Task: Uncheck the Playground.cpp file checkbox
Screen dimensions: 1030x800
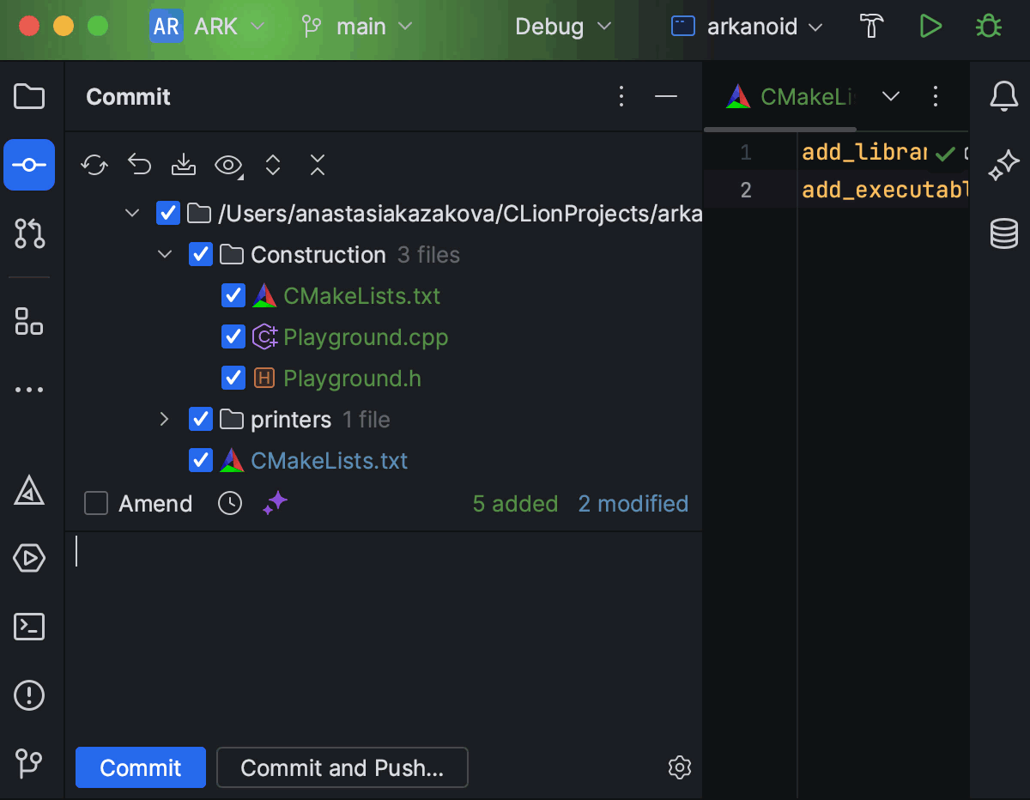Action: click(x=233, y=337)
